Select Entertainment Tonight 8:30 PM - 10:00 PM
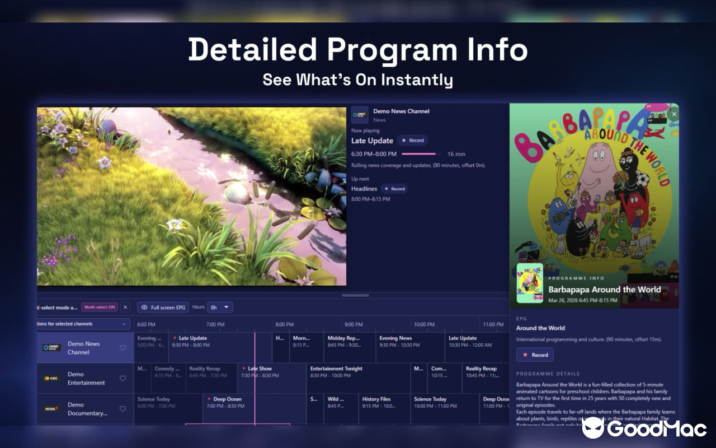 (x=359, y=379)
